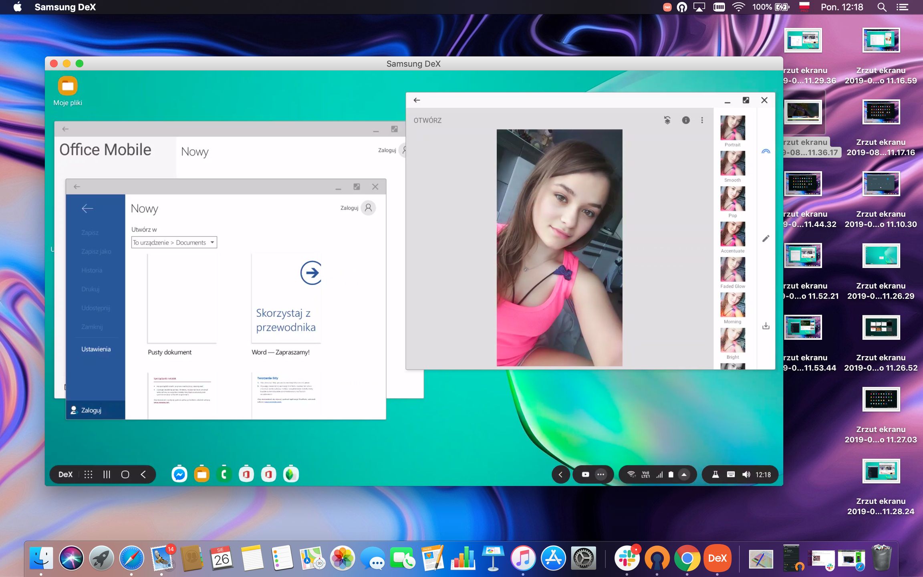Open the Snapseed edit pencil tools
This screenshot has height=577, width=923.
[766, 239]
